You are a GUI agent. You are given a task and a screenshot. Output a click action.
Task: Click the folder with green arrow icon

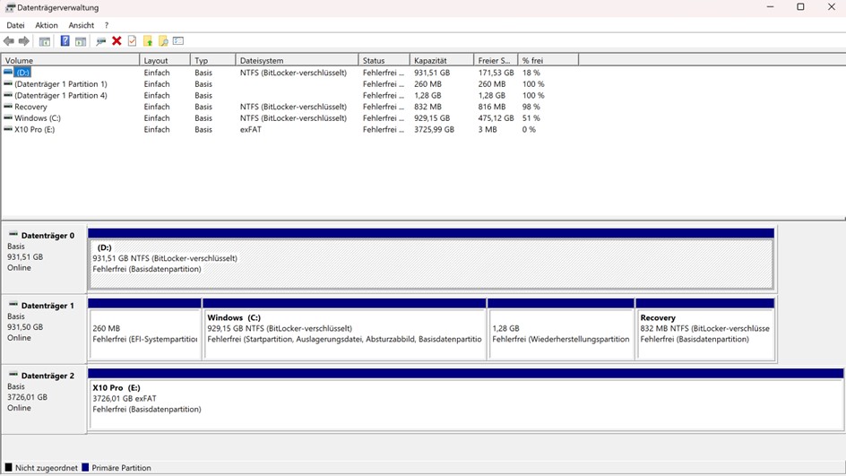click(148, 41)
